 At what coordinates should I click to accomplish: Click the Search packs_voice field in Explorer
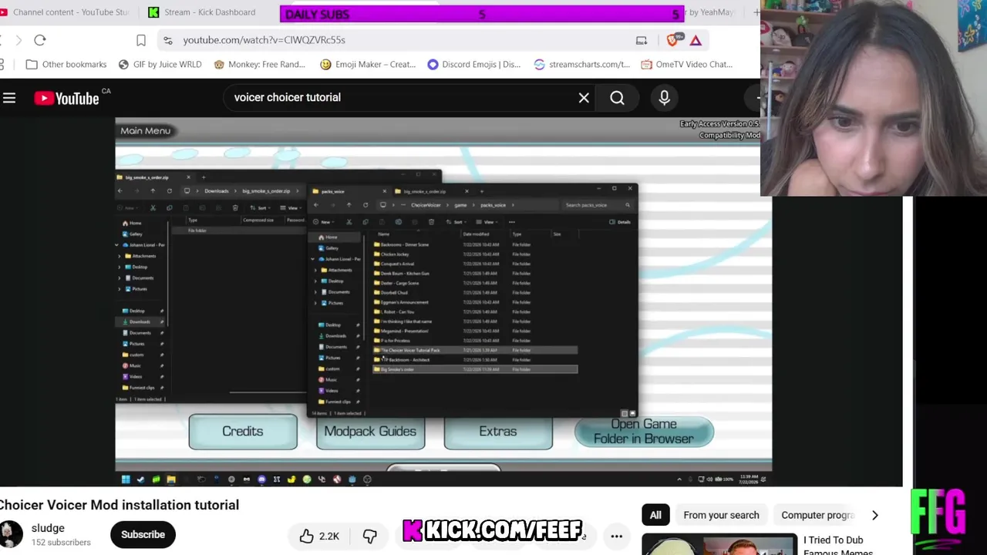[598, 205]
